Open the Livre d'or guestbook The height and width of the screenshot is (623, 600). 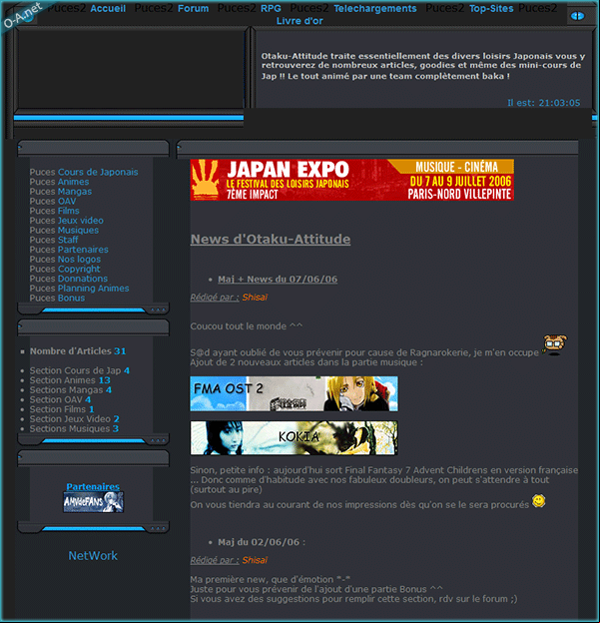click(300, 21)
